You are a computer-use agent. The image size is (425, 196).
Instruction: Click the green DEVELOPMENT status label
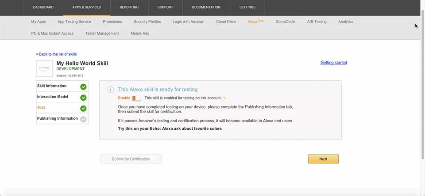pyautogui.click(x=70, y=69)
